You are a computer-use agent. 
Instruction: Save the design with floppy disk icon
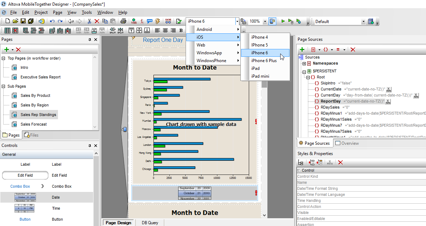point(23,21)
